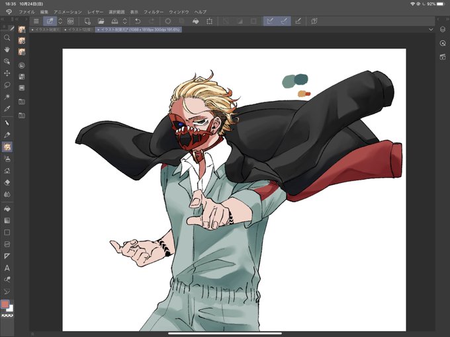
Task: Open the 表示 menu
Action: [134, 12]
